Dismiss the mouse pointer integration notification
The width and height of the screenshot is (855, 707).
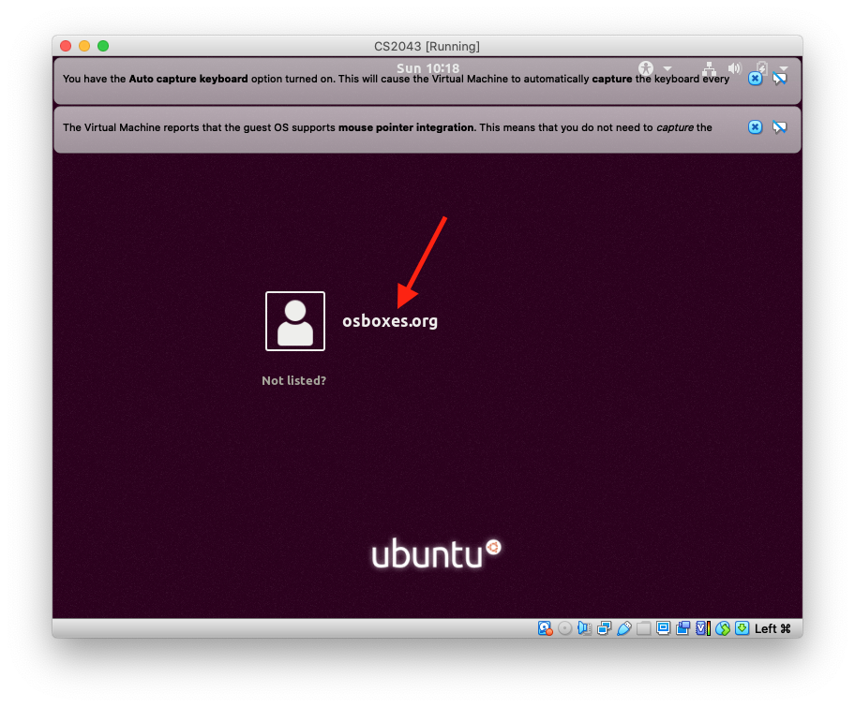point(755,127)
